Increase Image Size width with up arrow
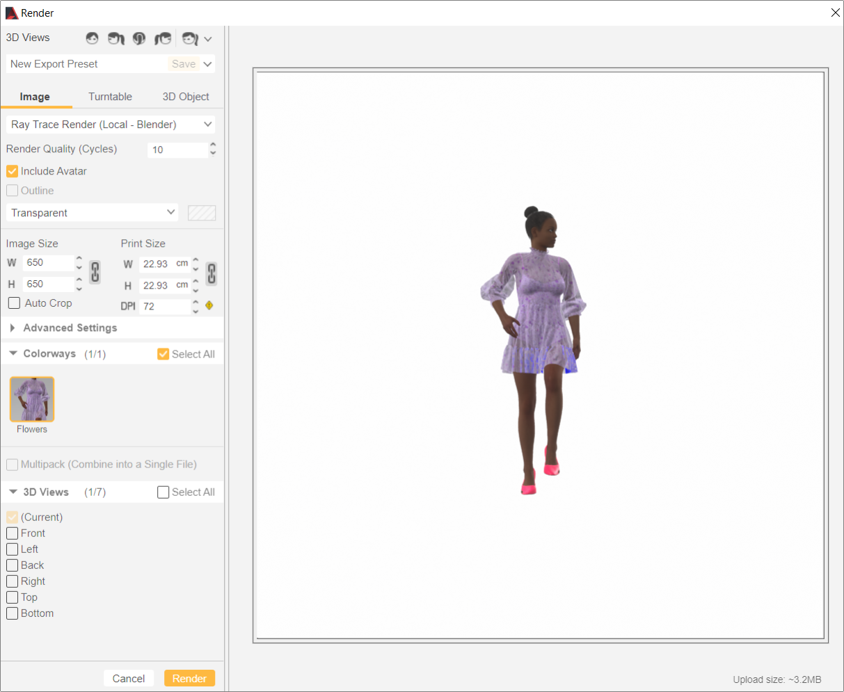 pyautogui.click(x=79, y=259)
